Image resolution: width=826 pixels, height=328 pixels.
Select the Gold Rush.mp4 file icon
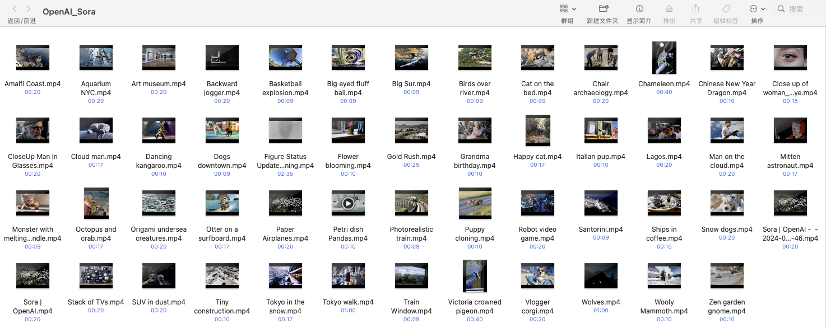point(411,130)
